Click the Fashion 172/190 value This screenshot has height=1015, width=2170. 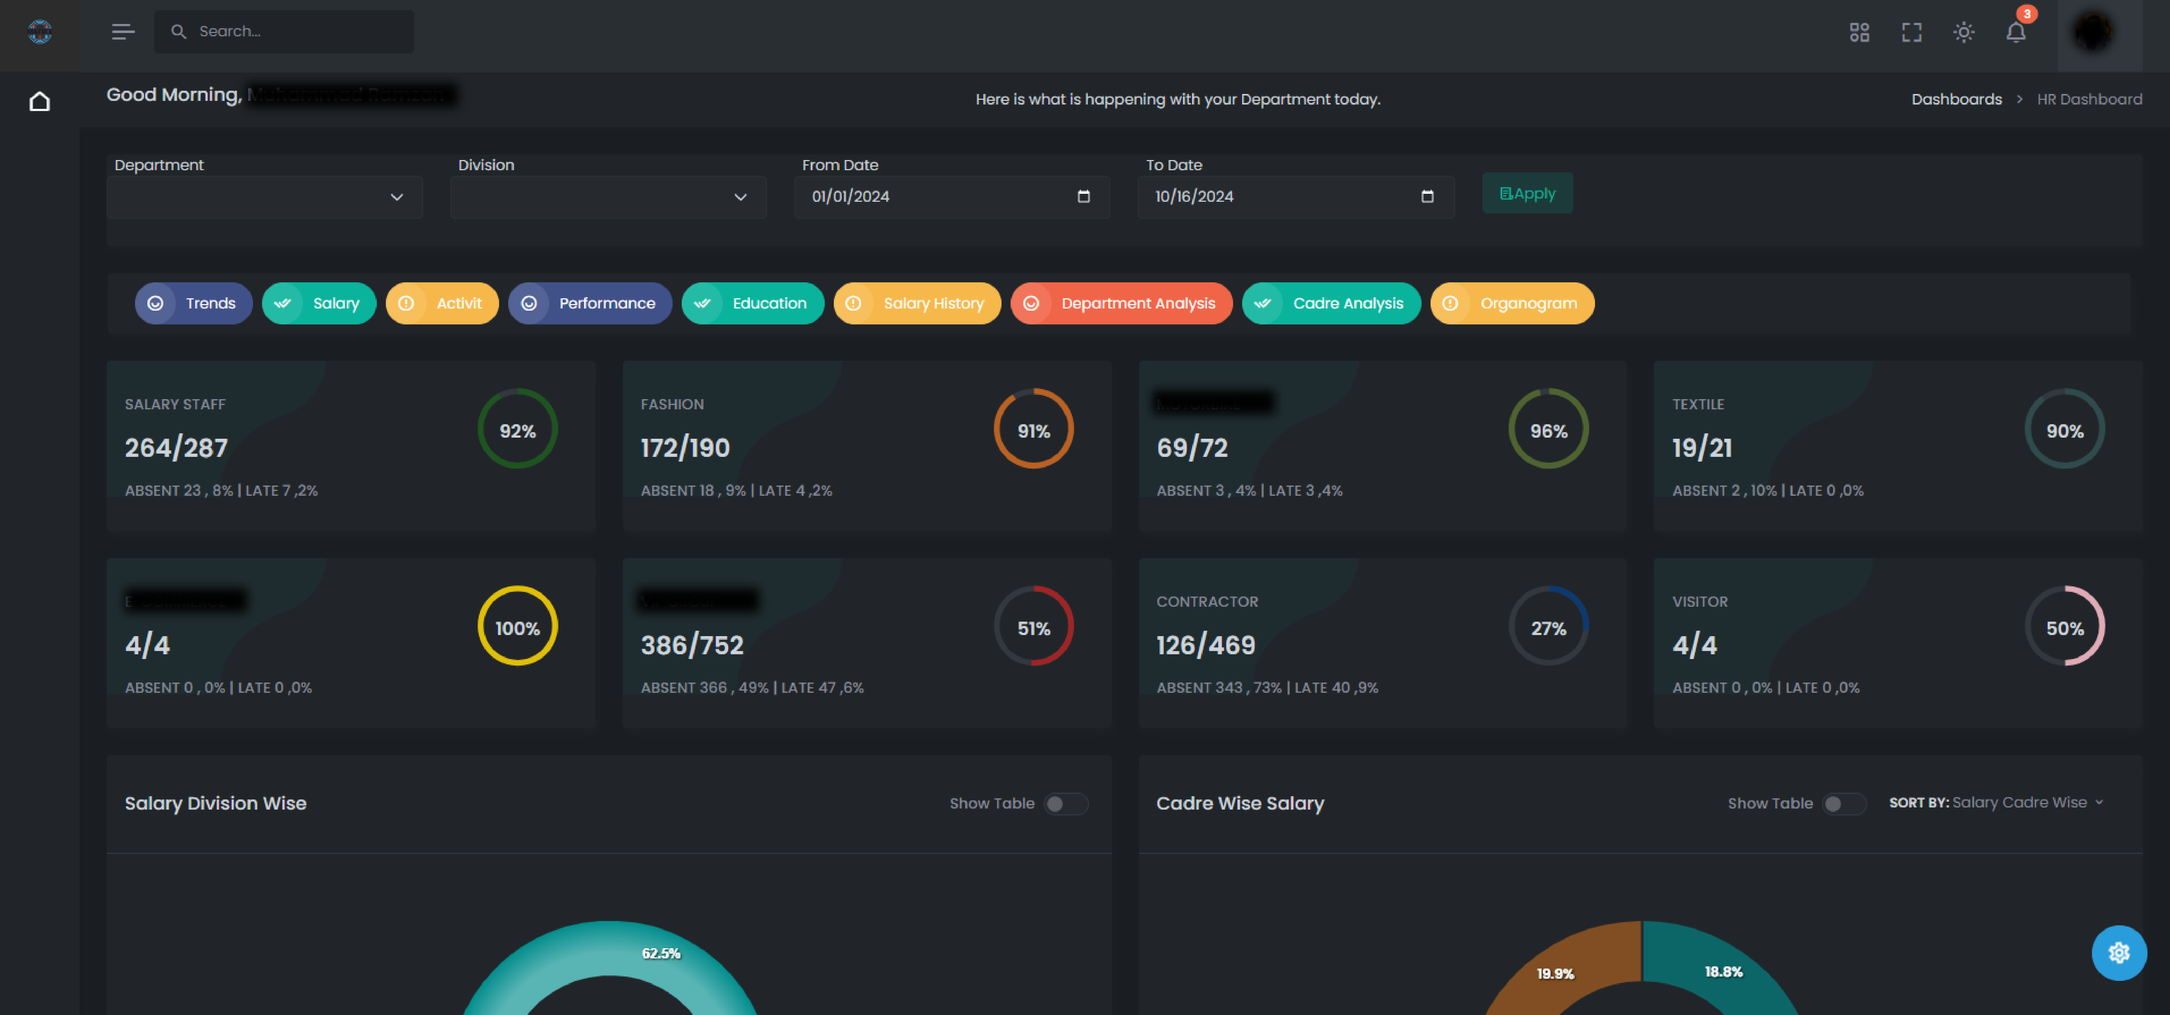coord(685,448)
